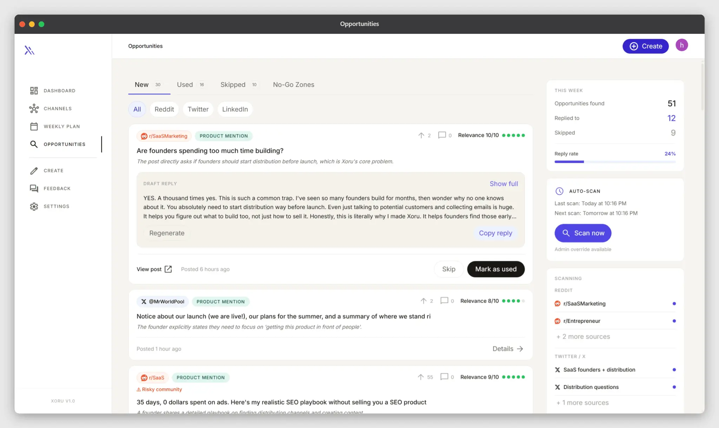This screenshot has height=428, width=719.
Task: Click Product Mention badge on r/SaaS post
Action: coord(200,377)
